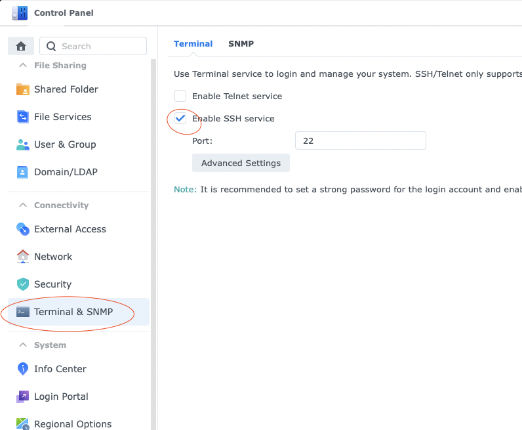The width and height of the screenshot is (522, 430).
Task: Click the File Services icon
Action: coord(23,117)
